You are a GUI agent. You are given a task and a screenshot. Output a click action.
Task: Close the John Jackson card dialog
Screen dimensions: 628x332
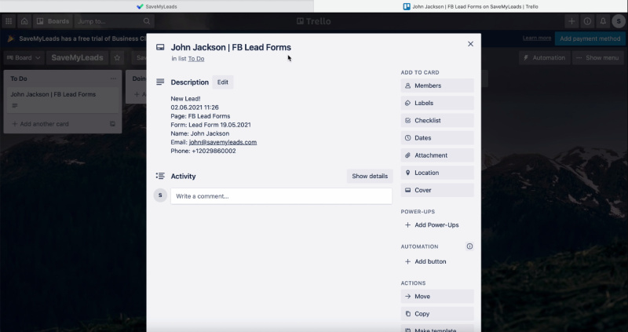[x=470, y=44]
